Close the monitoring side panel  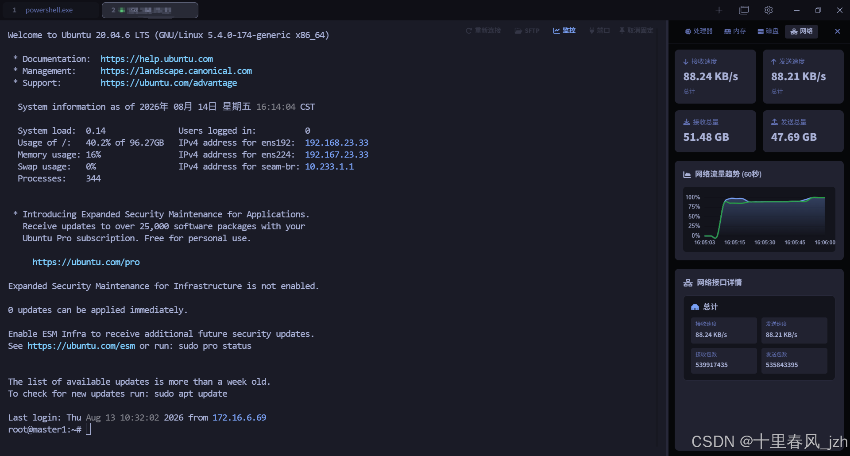837,31
